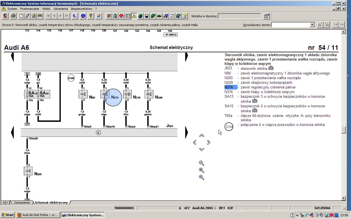Open the Wyszukiwany termin dropdown arrow
Image resolution: width=351 pixels, height=219 pixels.
coord(312,25)
